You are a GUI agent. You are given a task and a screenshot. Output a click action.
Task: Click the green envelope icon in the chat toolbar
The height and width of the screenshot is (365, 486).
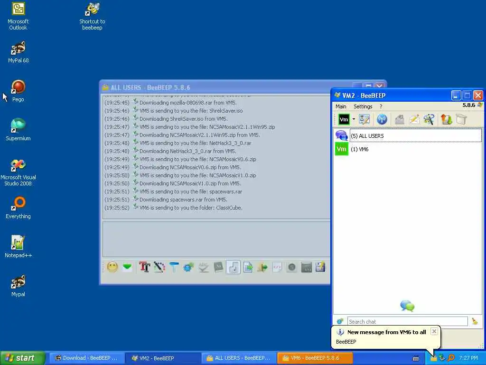[127, 267]
